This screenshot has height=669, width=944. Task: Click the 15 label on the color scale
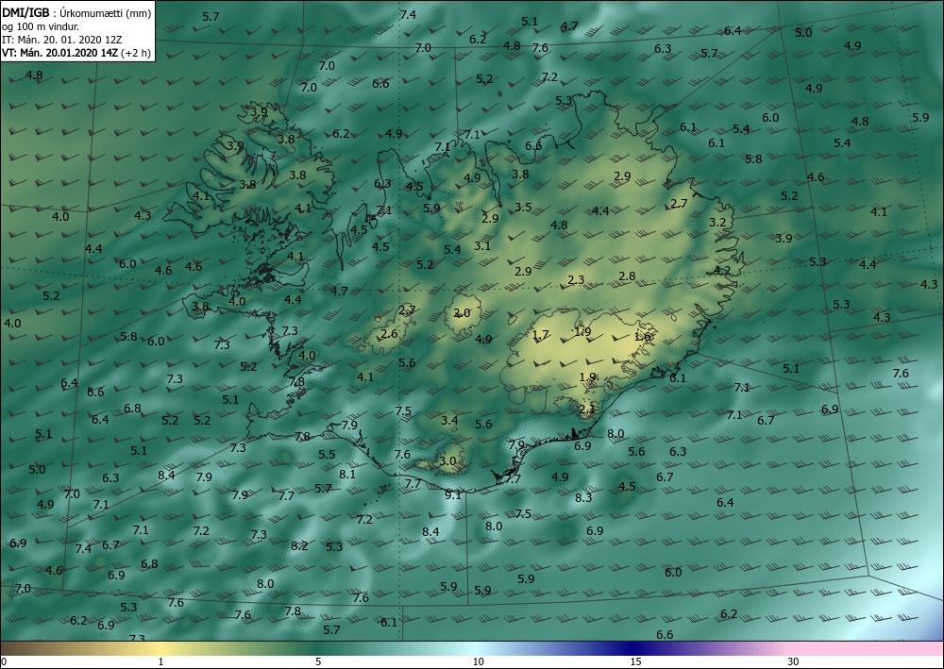pos(635,662)
